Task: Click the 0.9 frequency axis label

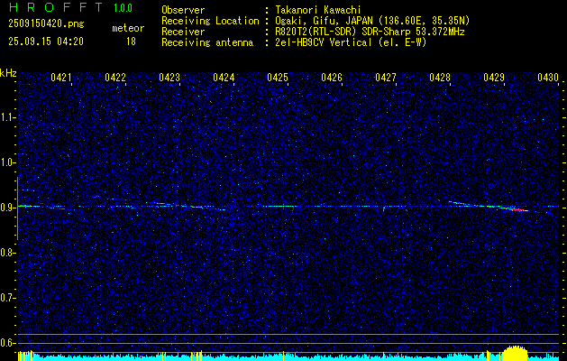Action: (8, 208)
